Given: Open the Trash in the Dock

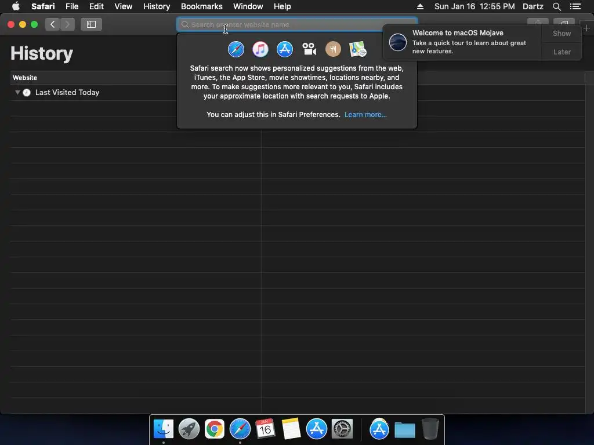Looking at the screenshot, I should 430,429.
